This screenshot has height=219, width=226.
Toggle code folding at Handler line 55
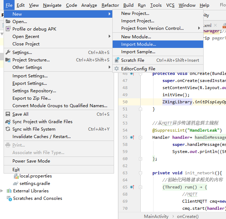click(140, 137)
